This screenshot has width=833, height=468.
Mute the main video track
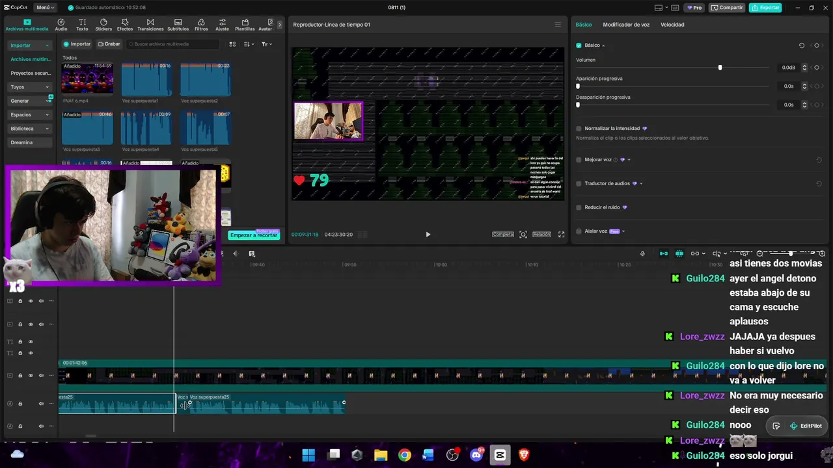[41, 376]
